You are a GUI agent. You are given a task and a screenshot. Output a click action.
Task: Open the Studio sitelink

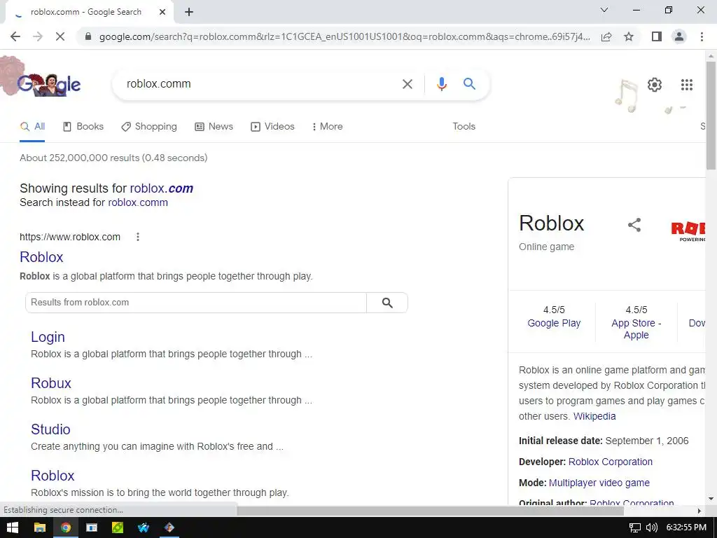coord(50,429)
